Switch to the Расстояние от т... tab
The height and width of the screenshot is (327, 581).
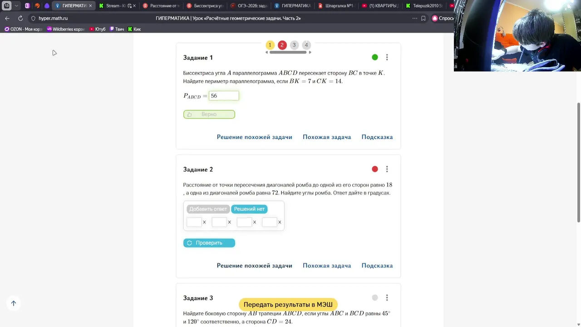point(161,6)
